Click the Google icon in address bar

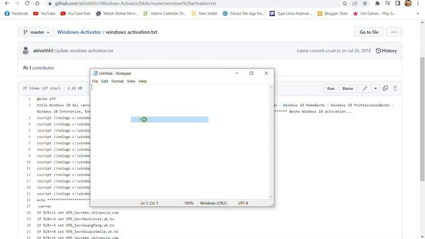click(345, 3)
